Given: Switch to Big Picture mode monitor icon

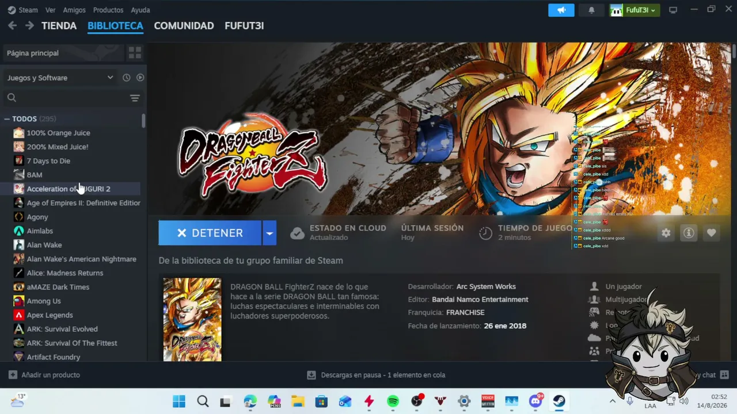Looking at the screenshot, I should (x=673, y=10).
